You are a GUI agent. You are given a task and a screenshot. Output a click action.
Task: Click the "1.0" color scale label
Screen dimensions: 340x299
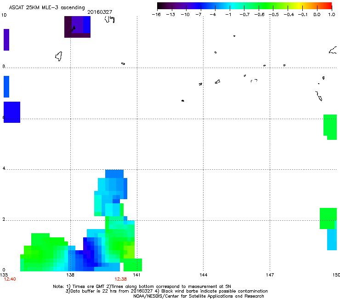[x=332, y=15]
